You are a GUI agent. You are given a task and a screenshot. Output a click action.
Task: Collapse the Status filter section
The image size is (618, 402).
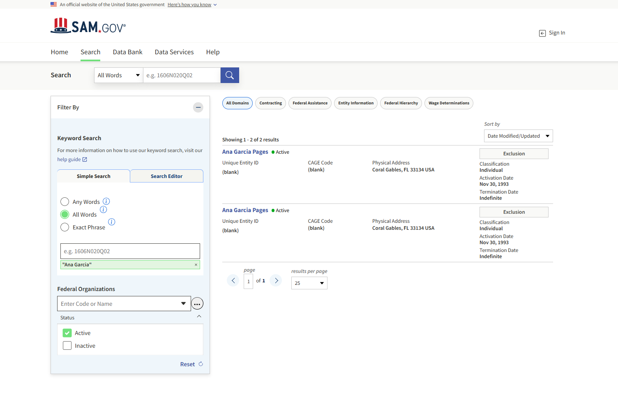(x=199, y=317)
